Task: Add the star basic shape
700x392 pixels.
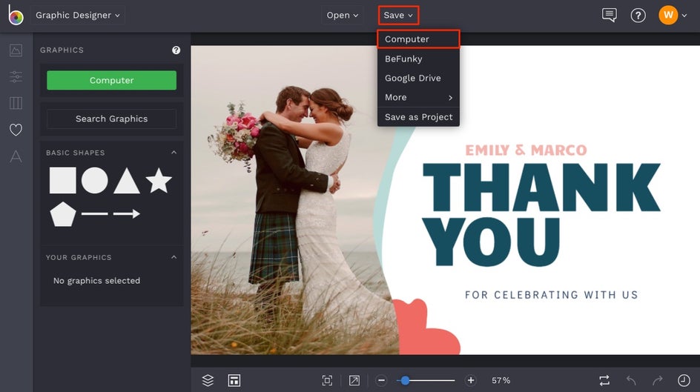Action: click(159, 181)
